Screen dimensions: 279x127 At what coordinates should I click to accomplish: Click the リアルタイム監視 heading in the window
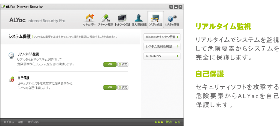coord(28,54)
